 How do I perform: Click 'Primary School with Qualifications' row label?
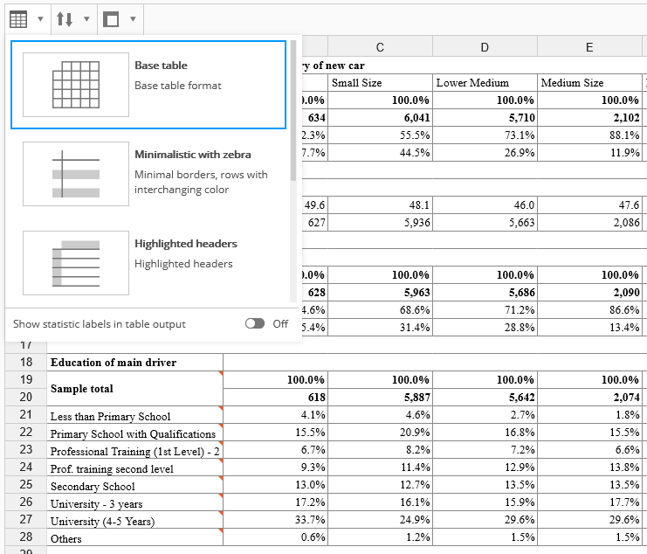point(135,433)
